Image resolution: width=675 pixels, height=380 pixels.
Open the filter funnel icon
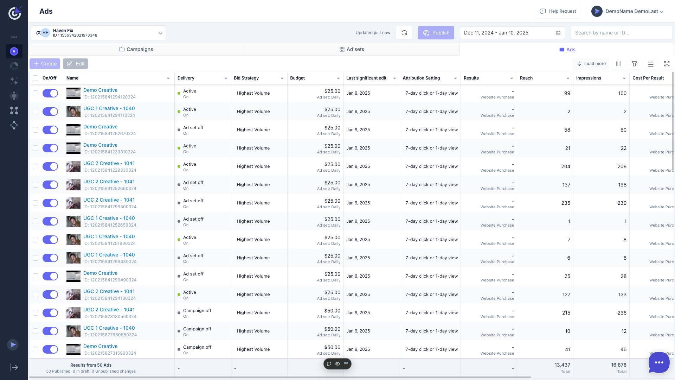click(x=635, y=64)
